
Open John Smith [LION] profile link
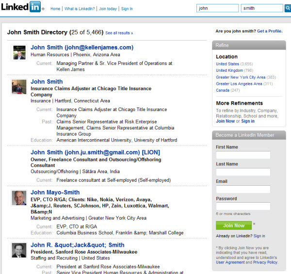coord(95,152)
